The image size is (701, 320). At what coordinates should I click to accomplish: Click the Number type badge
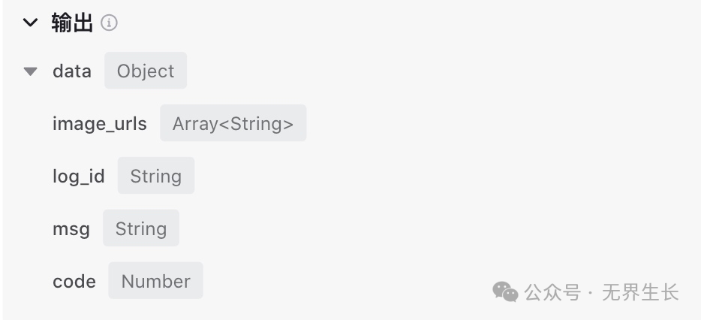(156, 282)
